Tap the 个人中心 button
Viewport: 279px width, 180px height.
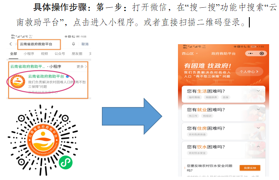coord(249,72)
